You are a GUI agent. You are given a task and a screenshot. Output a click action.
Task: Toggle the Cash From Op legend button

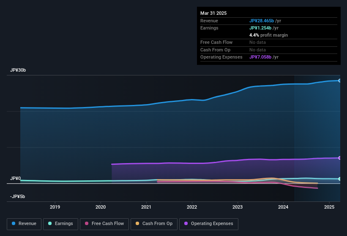pyautogui.click(x=154, y=224)
